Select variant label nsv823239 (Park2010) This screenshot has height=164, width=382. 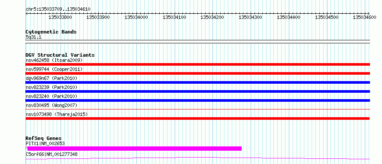click(x=52, y=87)
